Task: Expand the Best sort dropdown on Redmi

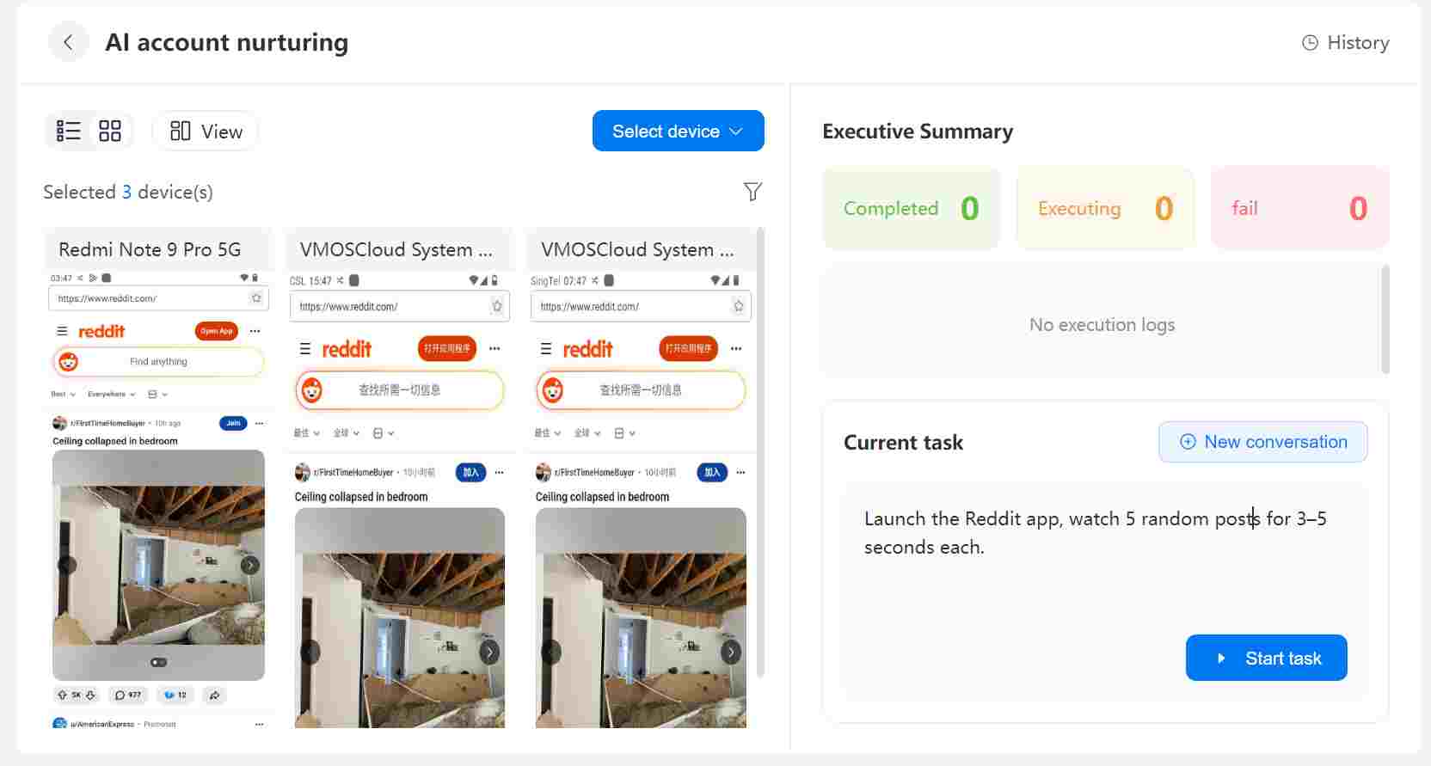Action: [x=63, y=394]
